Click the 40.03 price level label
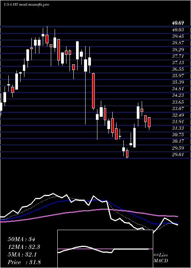Image resolution: width=191 pixels, height=268 pixels. pos(178,30)
